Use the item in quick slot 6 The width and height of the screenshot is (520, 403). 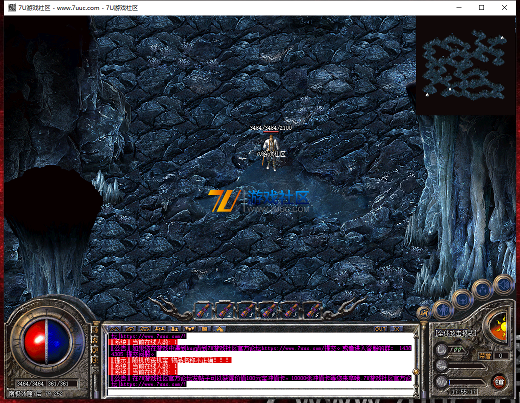coord(312,311)
